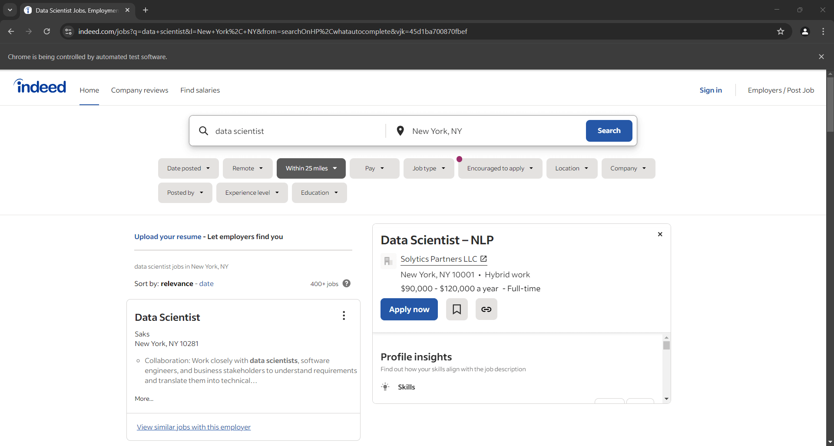The width and height of the screenshot is (834, 446).
Task: Go to Company reviews tab
Action: coord(139,90)
